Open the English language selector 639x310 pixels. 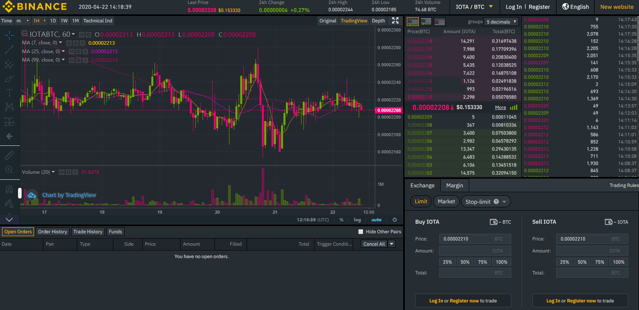pos(575,7)
